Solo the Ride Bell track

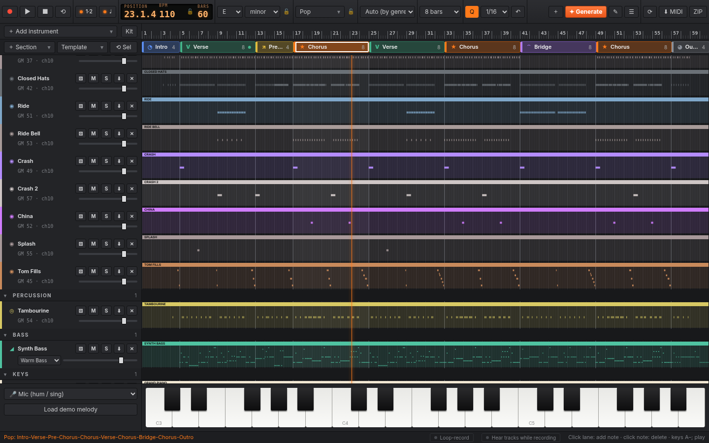coord(106,133)
